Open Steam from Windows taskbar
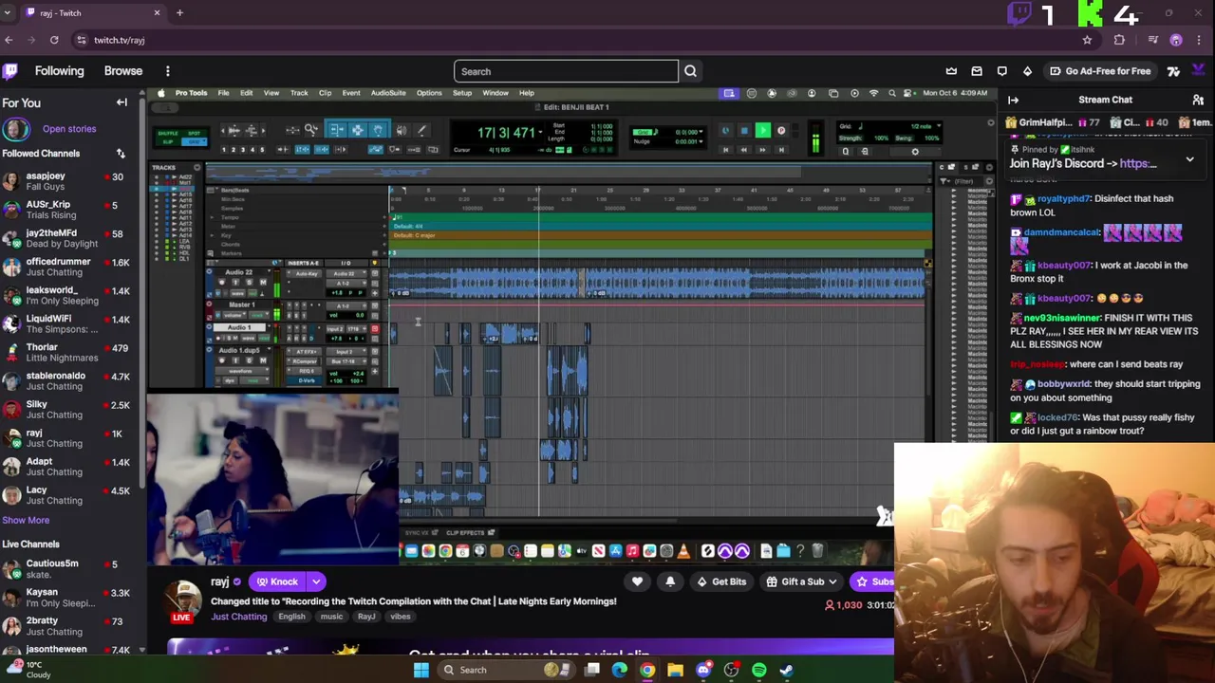Screen dimensions: 1215x683 pyautogui.click(x=787, y=671)
